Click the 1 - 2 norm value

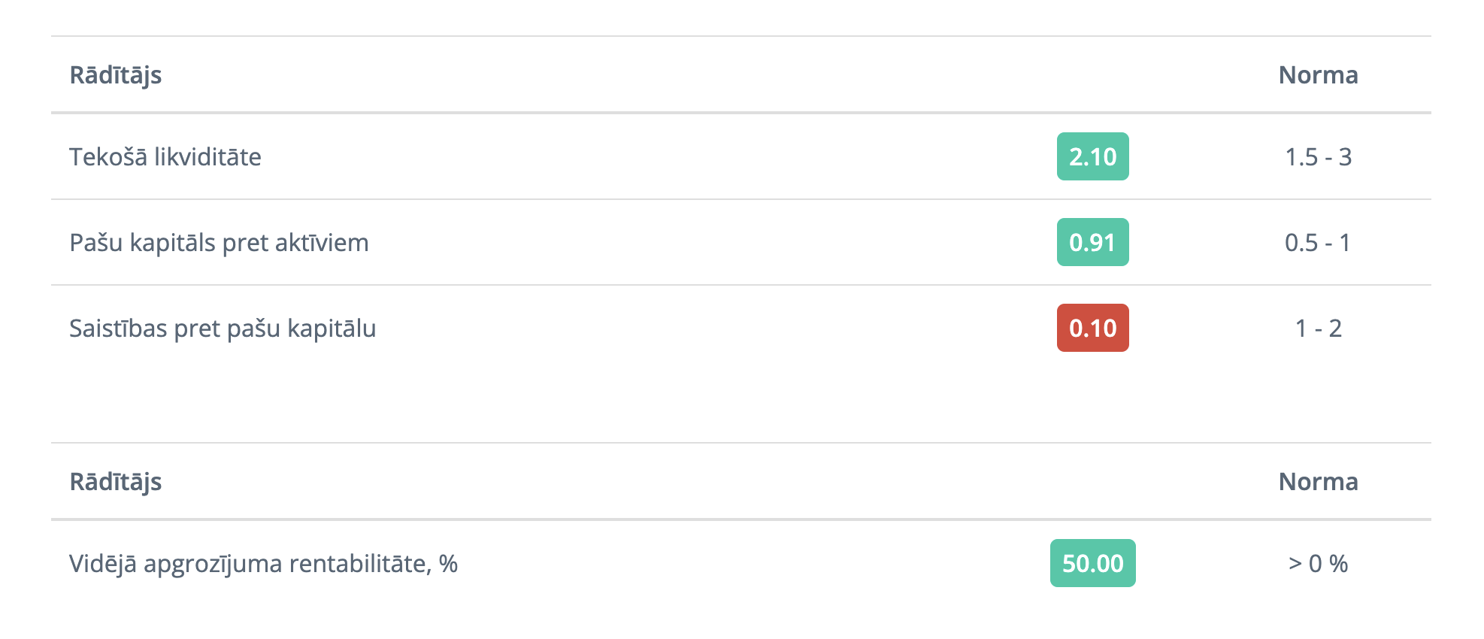pyautogui.click(x=1318, y=328)
